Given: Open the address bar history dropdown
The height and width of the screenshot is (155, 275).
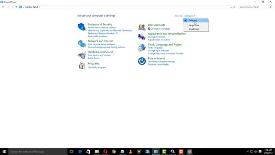Looking at the screenshot, I should click(x=231, y=7).
